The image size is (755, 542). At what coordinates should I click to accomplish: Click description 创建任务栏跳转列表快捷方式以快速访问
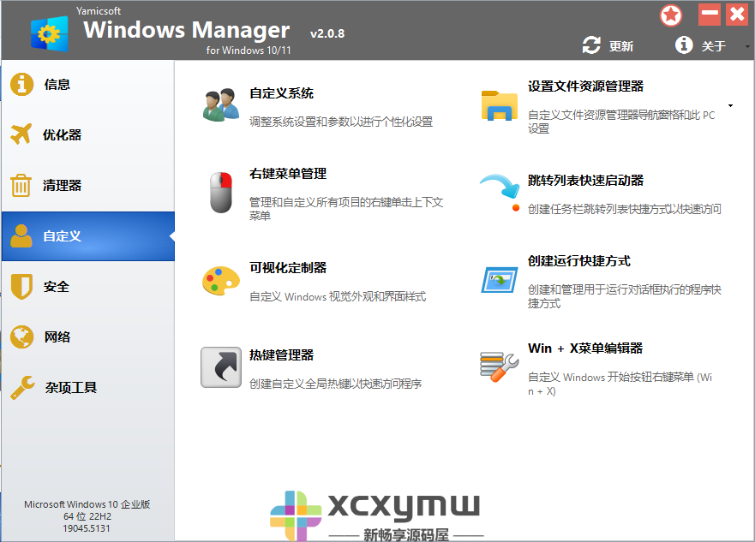[625, 209]
